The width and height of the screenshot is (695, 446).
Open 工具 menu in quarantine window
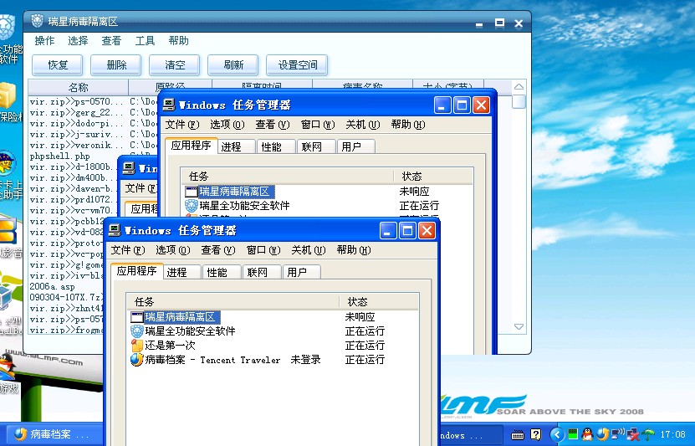145,41
